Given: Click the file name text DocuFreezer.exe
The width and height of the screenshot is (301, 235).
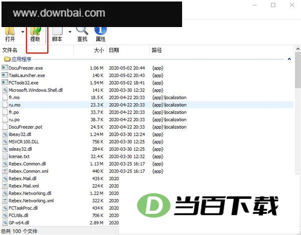Looking at the screenshot, I should click(26, 68).
